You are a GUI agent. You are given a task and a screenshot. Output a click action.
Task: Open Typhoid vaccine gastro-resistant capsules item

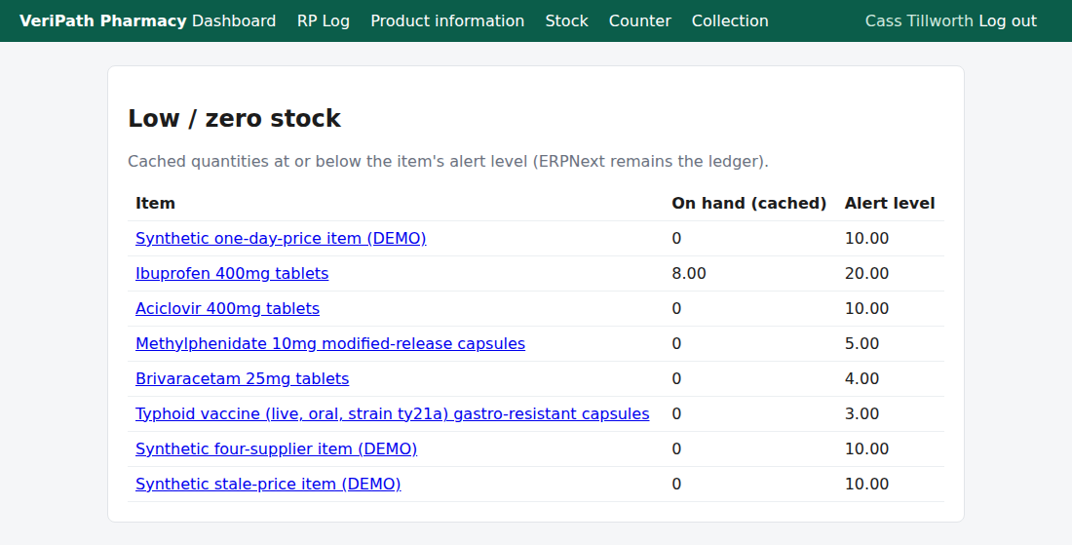coord(393,413)
